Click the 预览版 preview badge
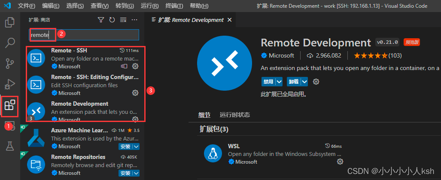This screenshot has width=441, height=180. [x=412, y=43]
